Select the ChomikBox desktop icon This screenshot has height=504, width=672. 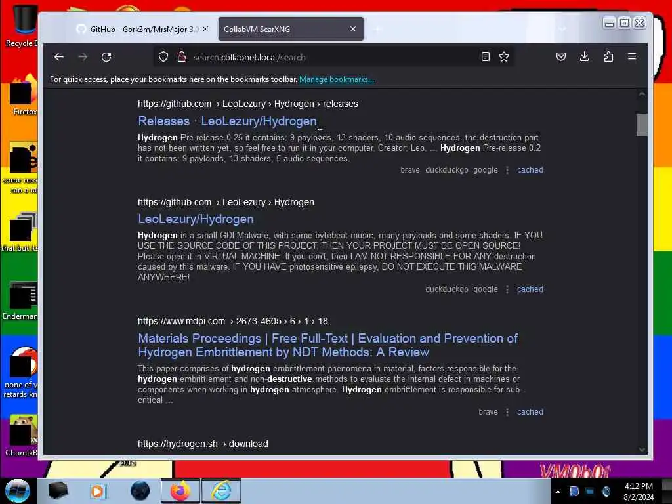point(22,436)
